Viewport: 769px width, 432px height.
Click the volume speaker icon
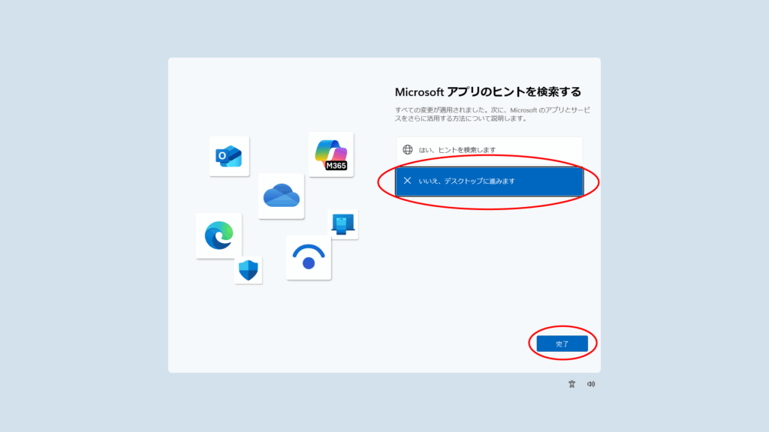coord(591,384)
